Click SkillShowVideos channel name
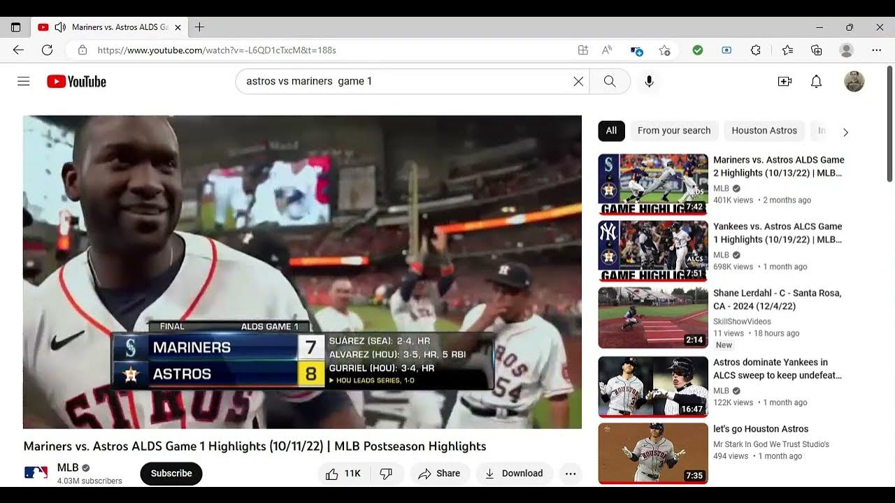The image size is (895, 503). tap(742, 321)
